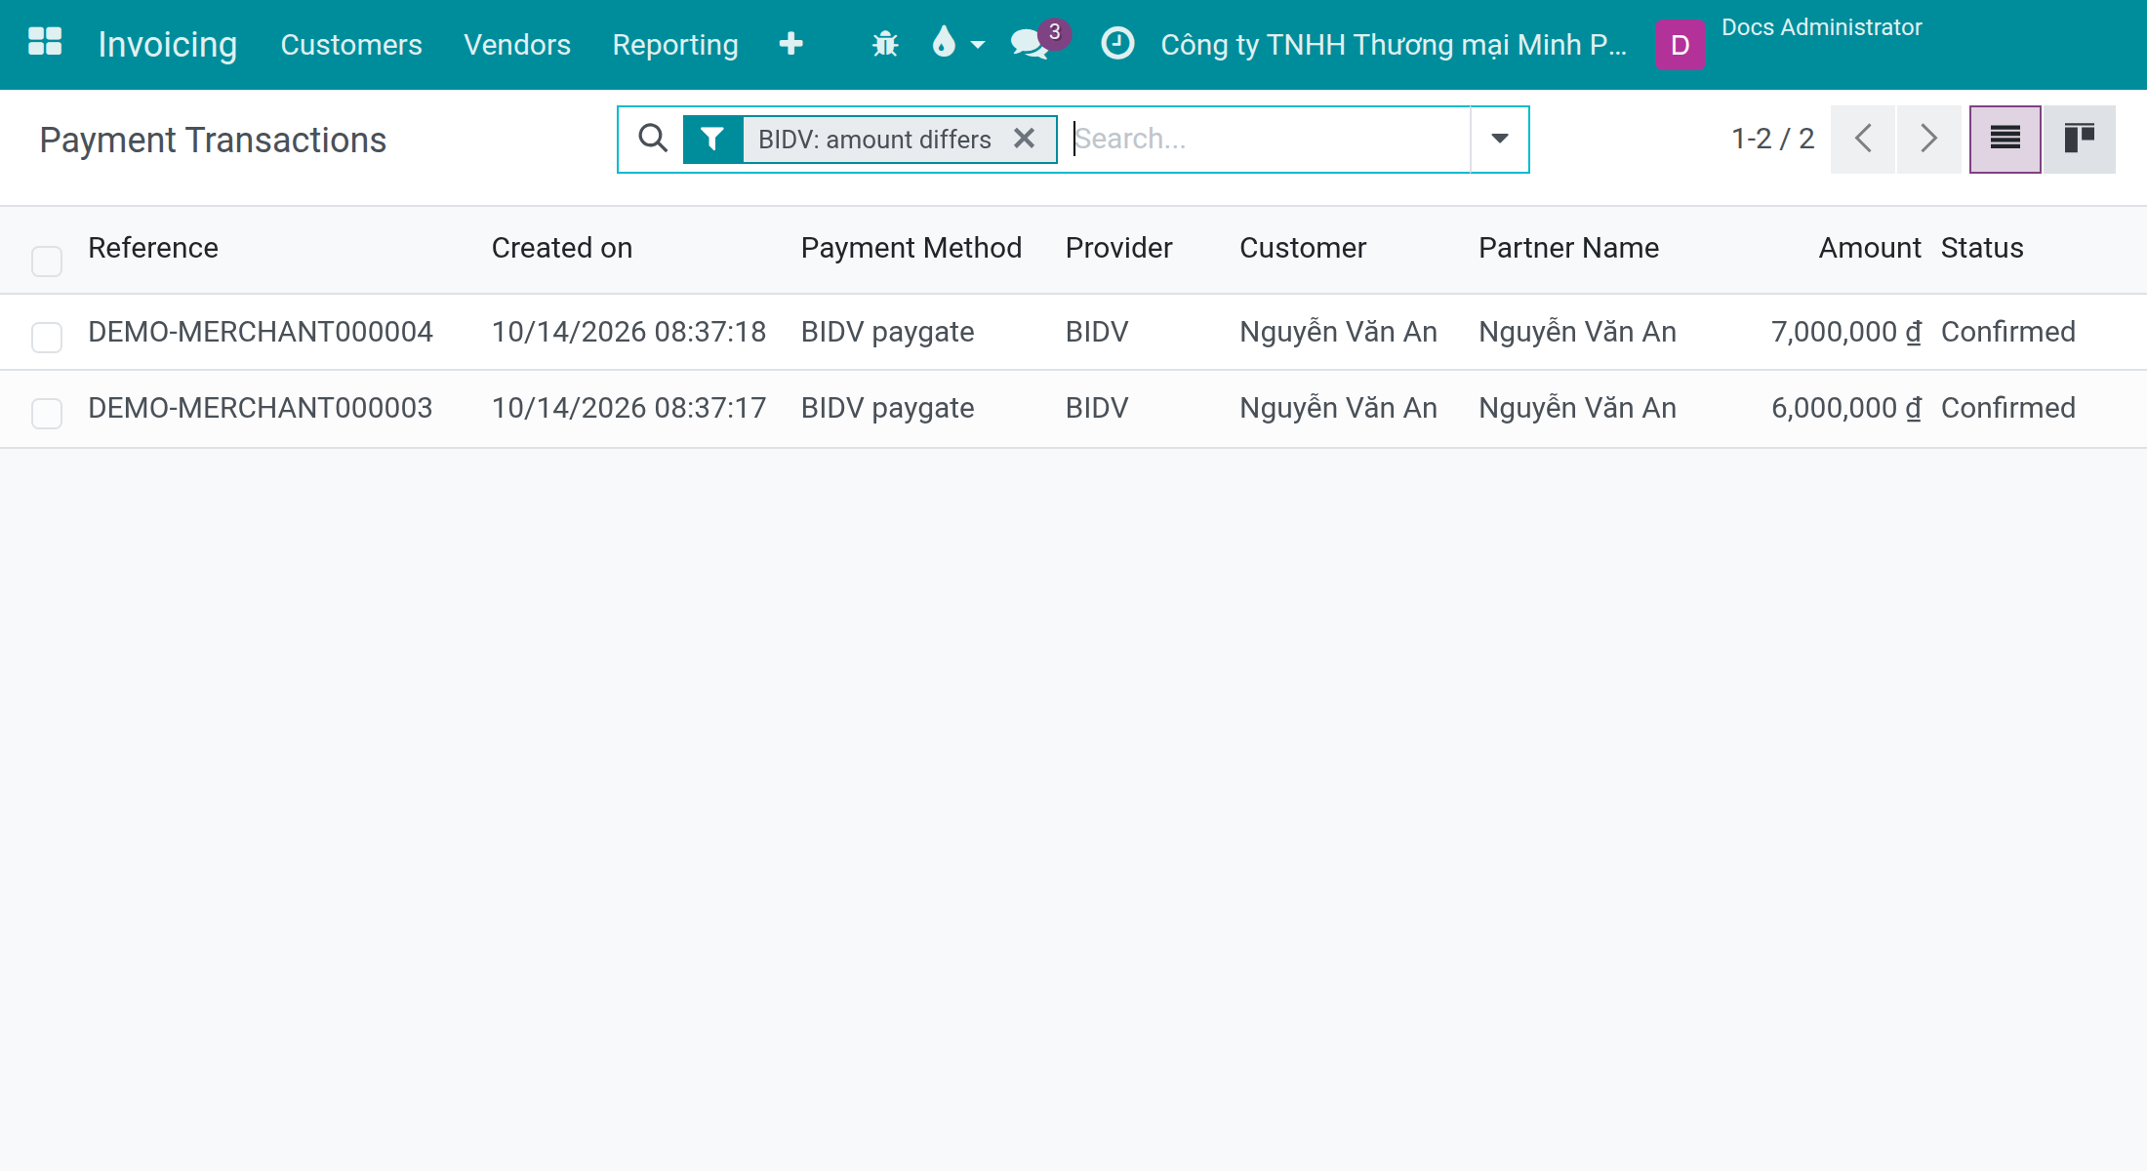Viewport: 2147px width, 1171px height.
Task: Click the BIDV: amount differs filter label
Action: pyautogui.click(x=874, y=140)
